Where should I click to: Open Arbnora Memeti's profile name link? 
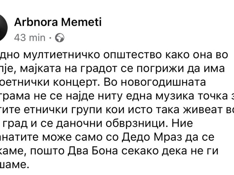pyautogui.click(x=58, y=22)
